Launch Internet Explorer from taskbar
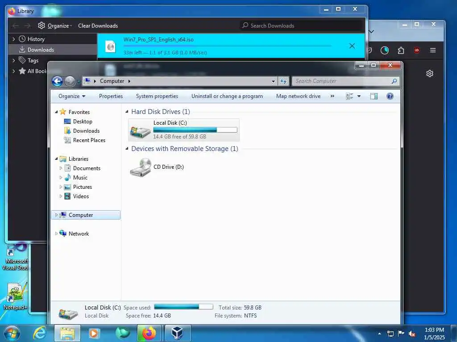This screenshot has height=342, width=457. coord(39,333)
